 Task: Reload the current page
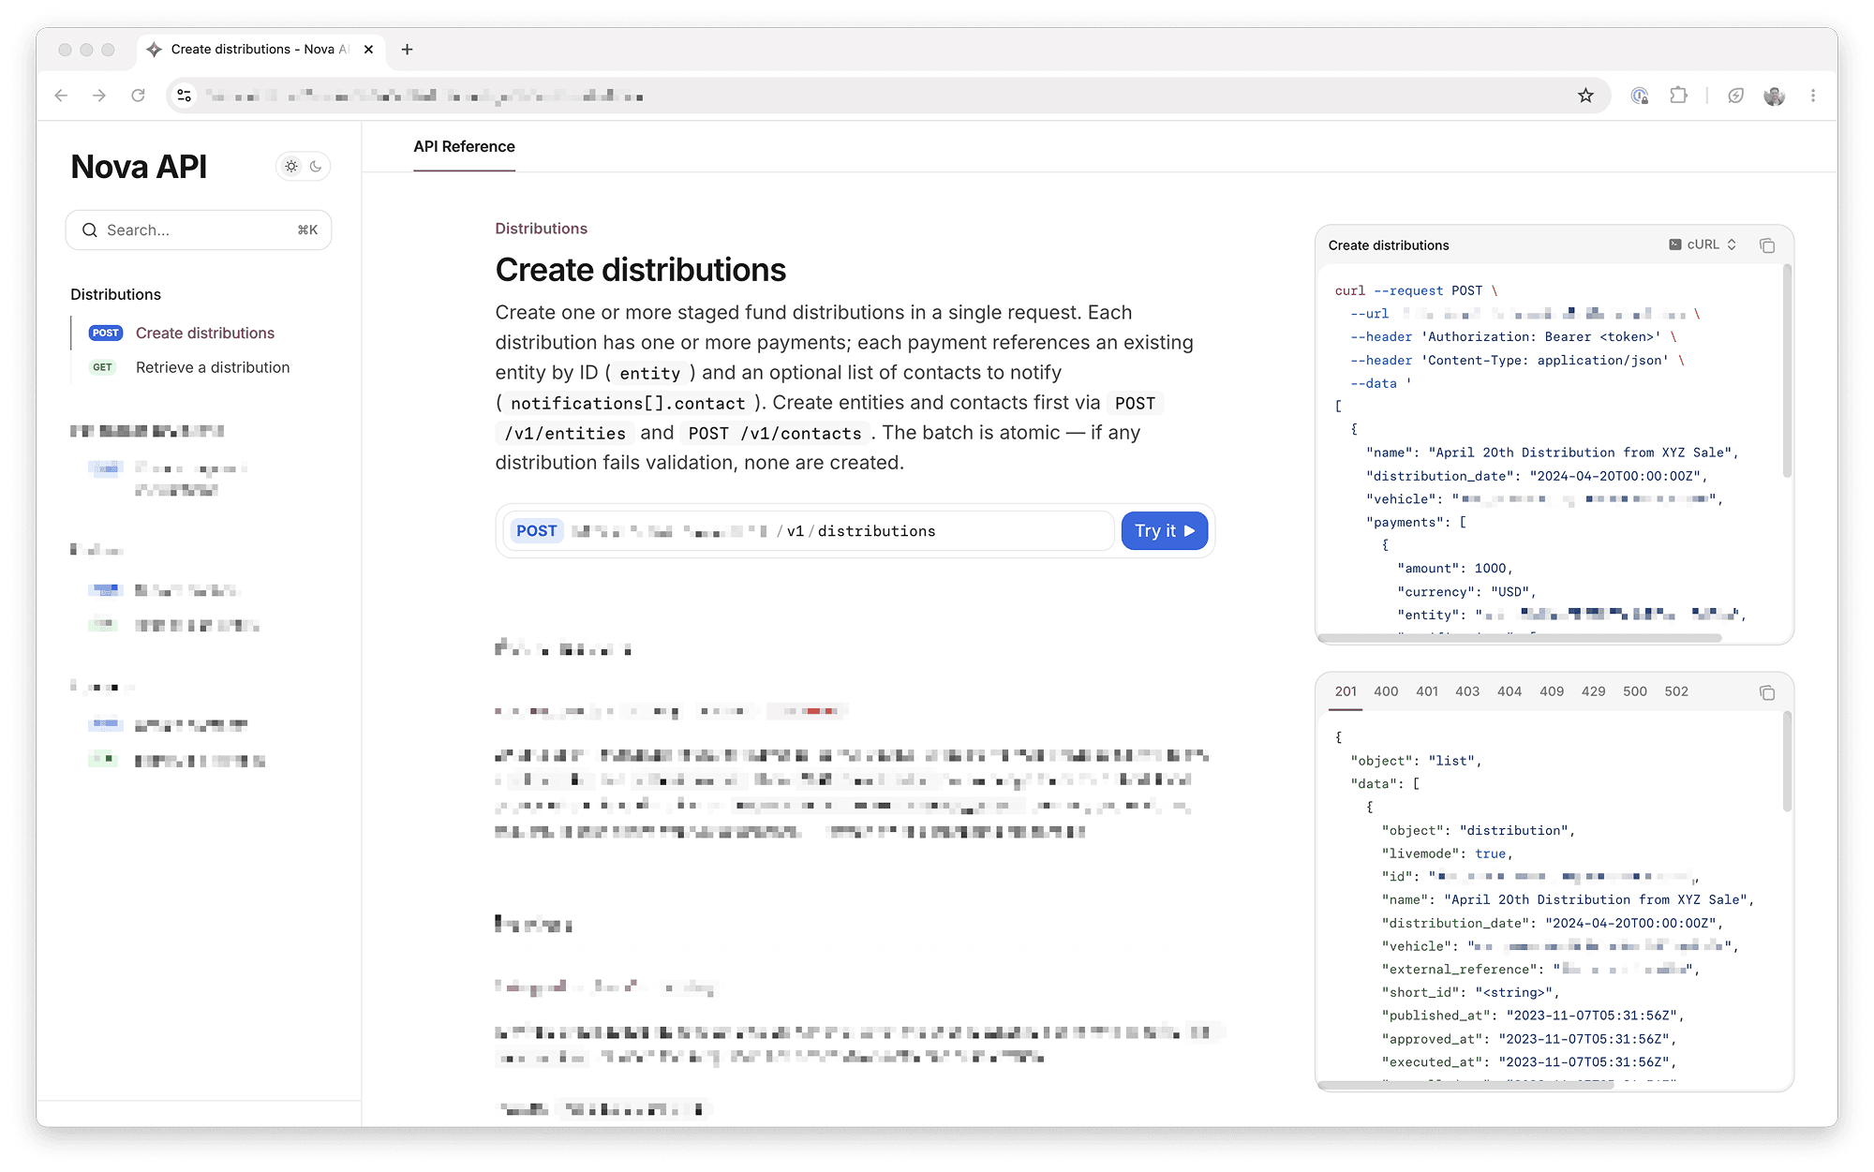138,96
